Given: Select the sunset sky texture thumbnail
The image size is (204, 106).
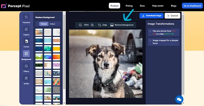Looking at the screenshot, I should tap(39, 32).
